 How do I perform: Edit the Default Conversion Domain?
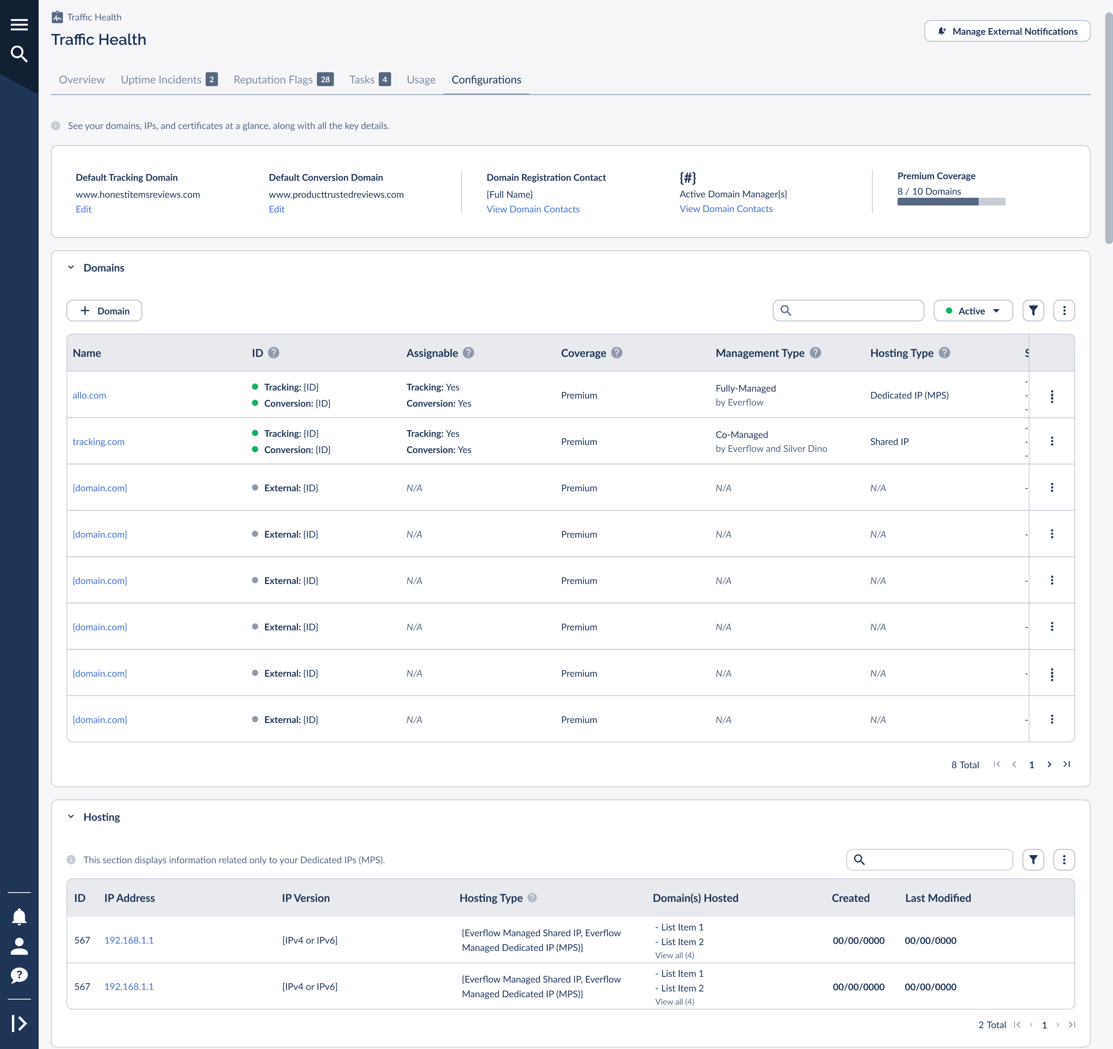point(277,209)
